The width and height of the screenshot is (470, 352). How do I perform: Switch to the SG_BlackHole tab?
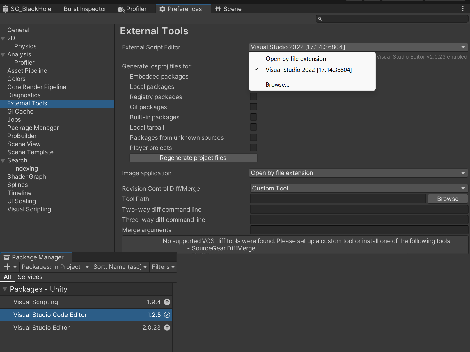(x=27, y=9)
